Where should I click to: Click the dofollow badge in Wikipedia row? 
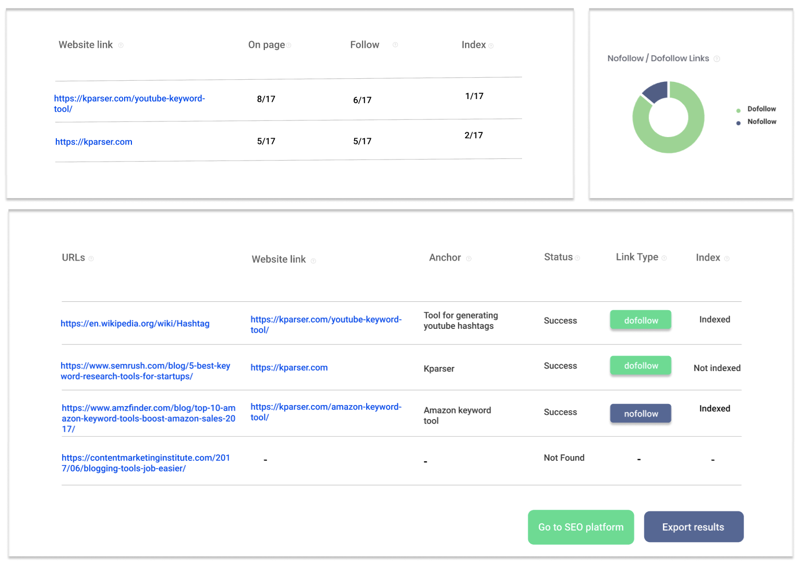click(640, 320)
